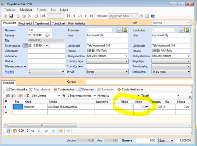
Task: Open the calendar icon beside Toimitusaika
Action: pyautogui.click(x=25, y=46)
